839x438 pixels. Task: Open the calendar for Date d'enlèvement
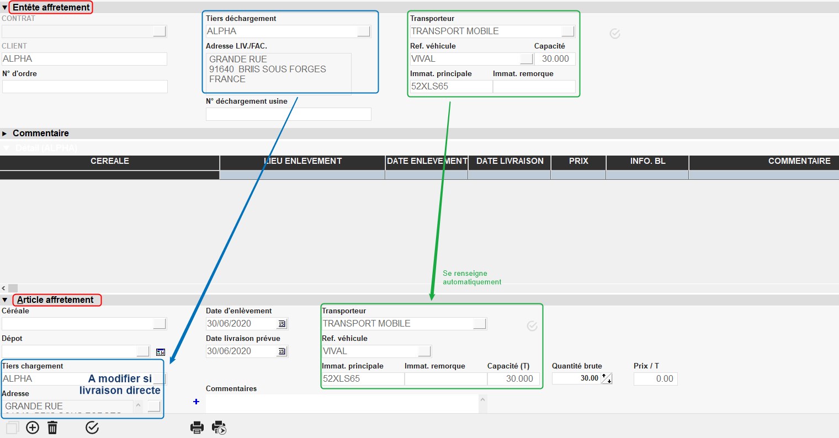[282, 324]
